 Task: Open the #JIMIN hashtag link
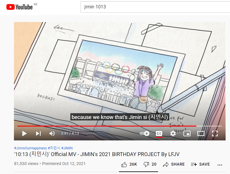(67, 148)
